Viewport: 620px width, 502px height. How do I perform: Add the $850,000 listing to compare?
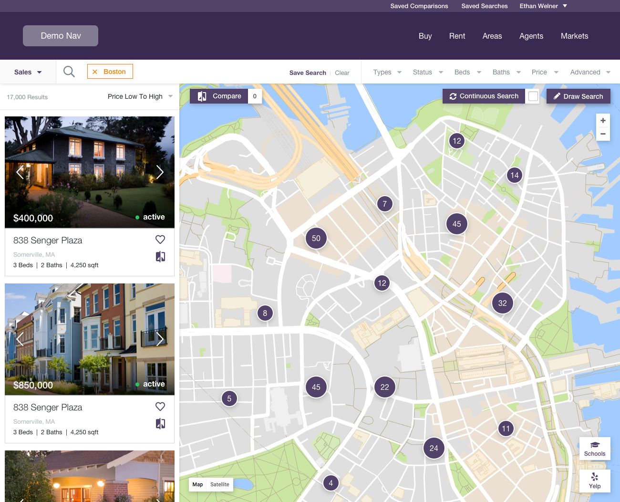pyautogui.click(x=160, y=424)
